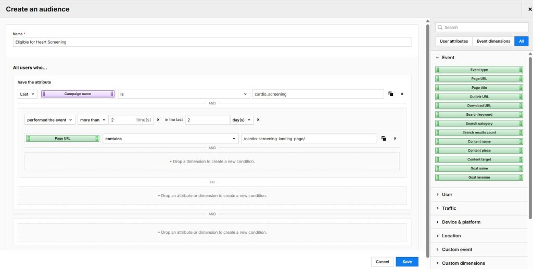Open the 'is' operator dropdown

point(184,94)
